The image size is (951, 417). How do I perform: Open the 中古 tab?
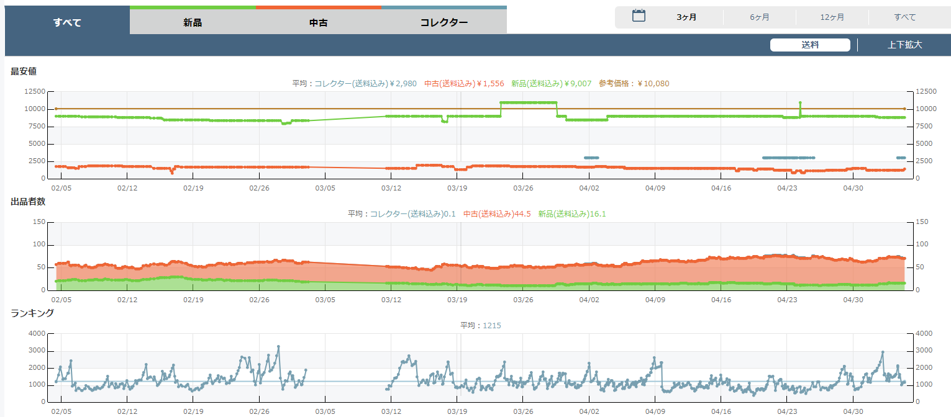coord(318,23)
